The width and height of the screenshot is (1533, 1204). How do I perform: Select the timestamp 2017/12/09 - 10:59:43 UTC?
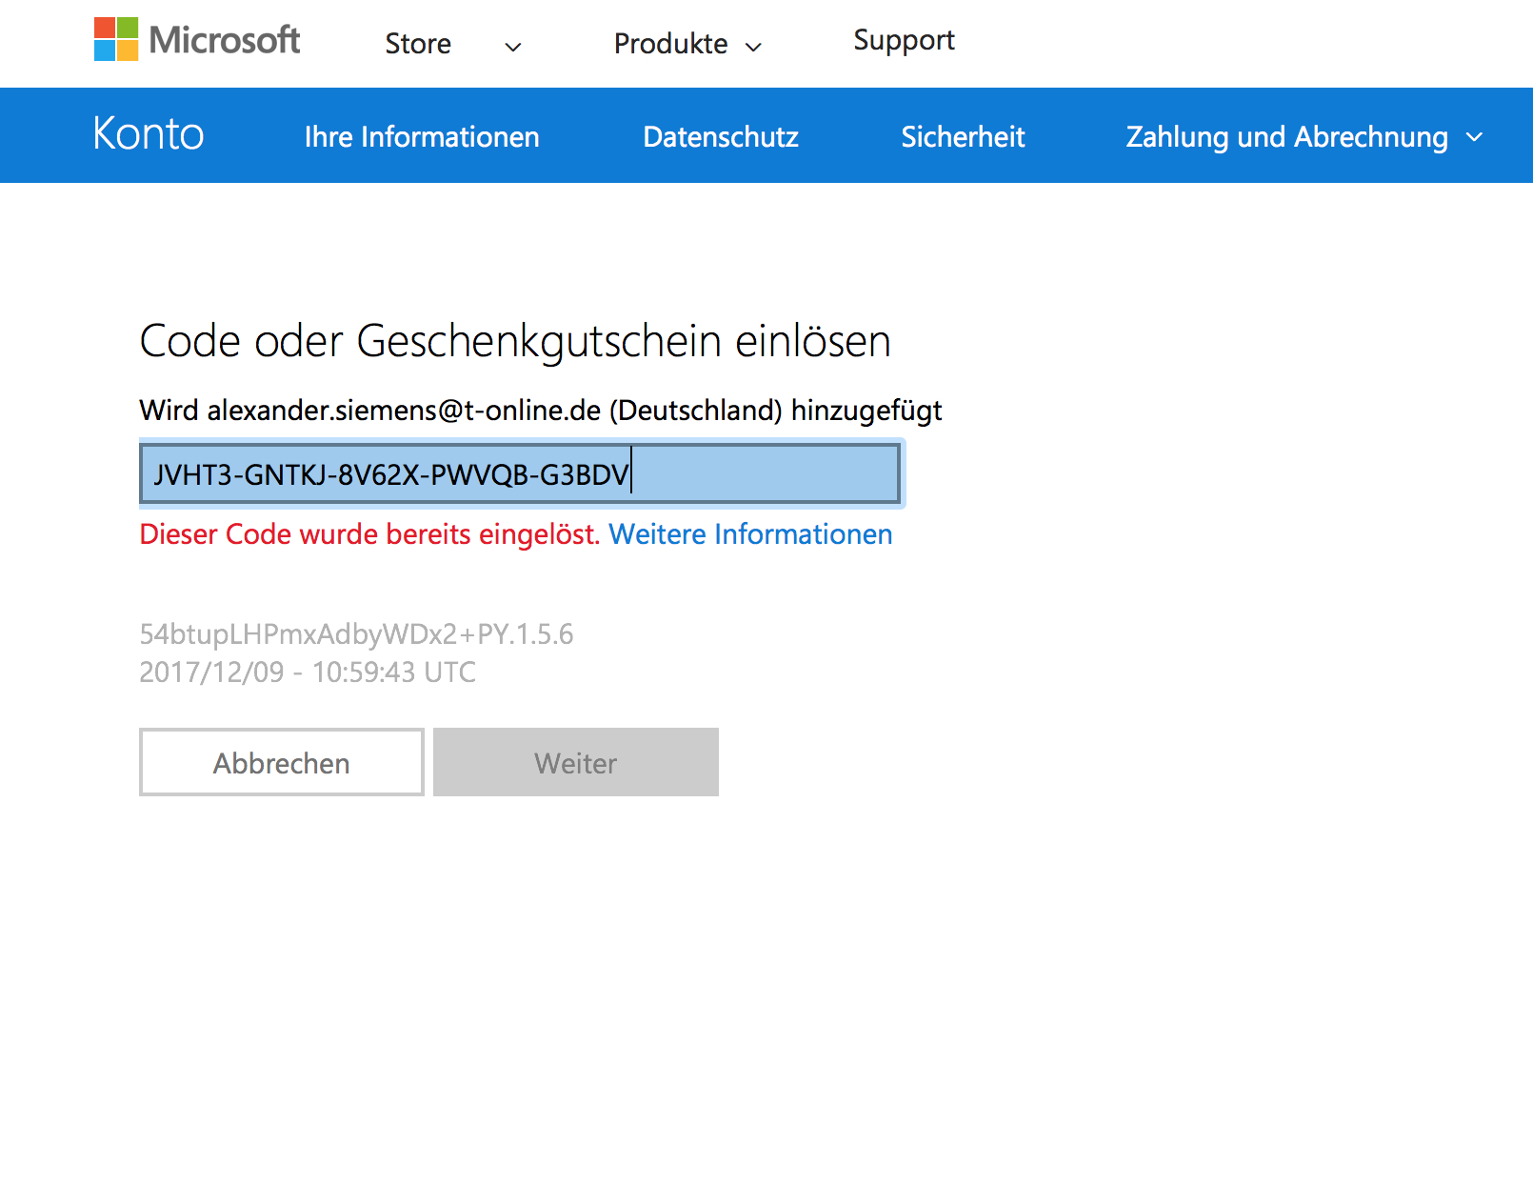pos(308,672)
